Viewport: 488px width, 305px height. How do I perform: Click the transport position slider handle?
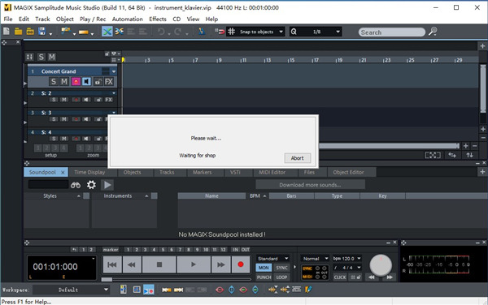tap(107, 280)
